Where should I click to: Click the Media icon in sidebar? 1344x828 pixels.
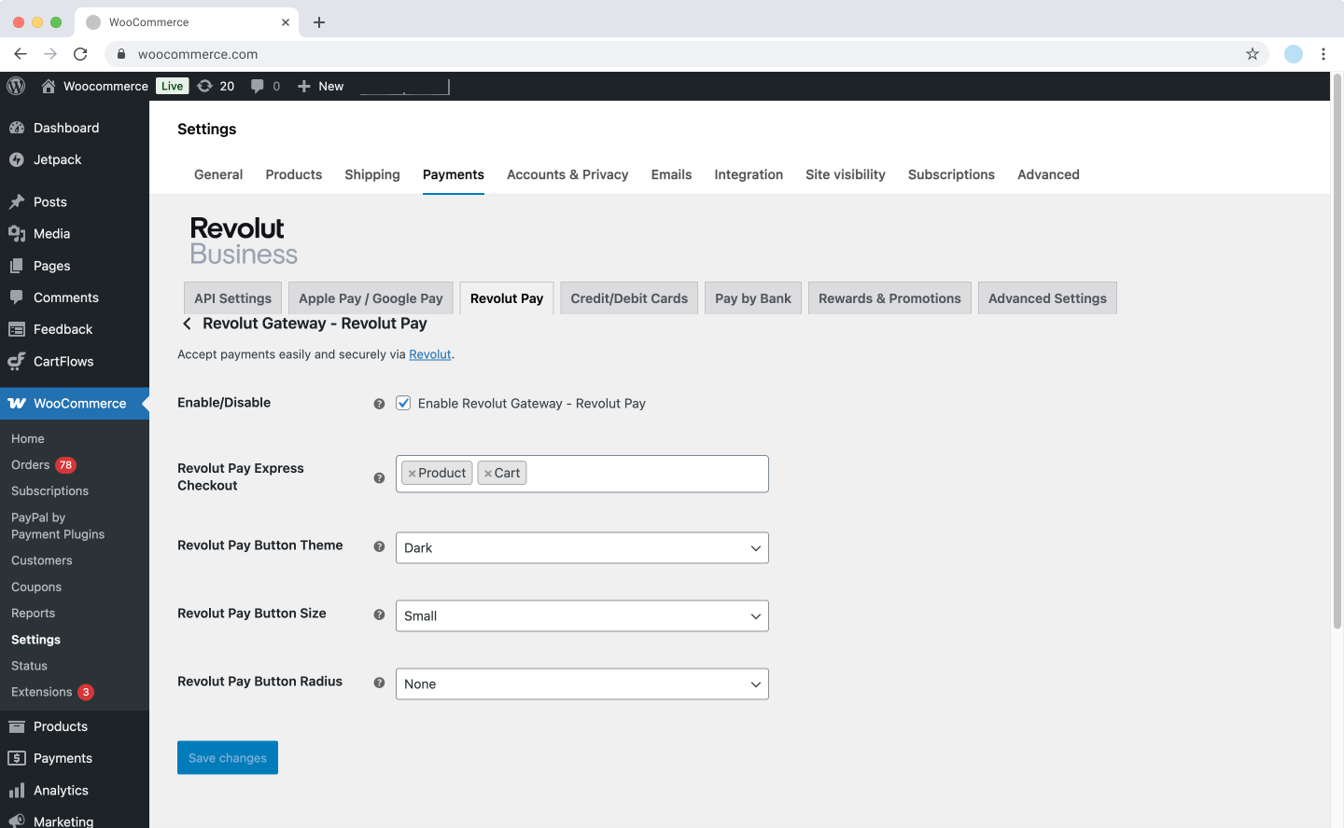[17, 233]
